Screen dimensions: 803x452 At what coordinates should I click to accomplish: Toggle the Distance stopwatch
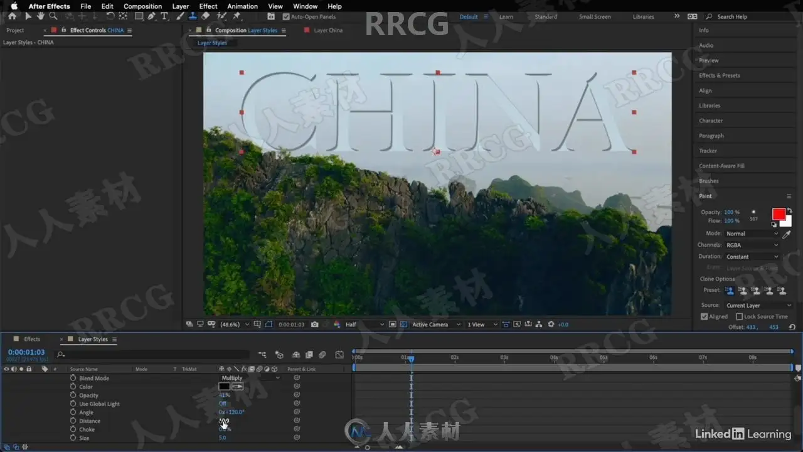point(73,421)
